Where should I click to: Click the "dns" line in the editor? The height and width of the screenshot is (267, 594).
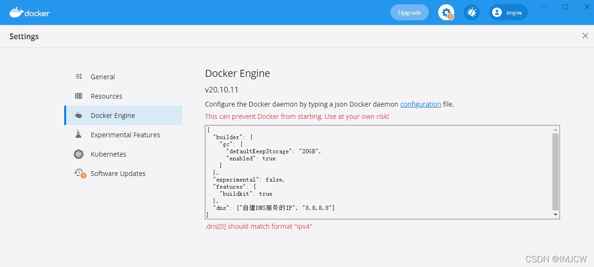pyautogui.click(x=274, y=208)
